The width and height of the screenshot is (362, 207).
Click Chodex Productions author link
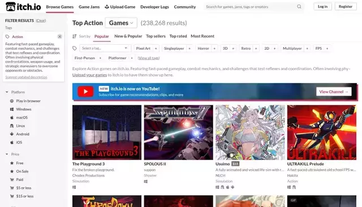click(x=88, y=176)
